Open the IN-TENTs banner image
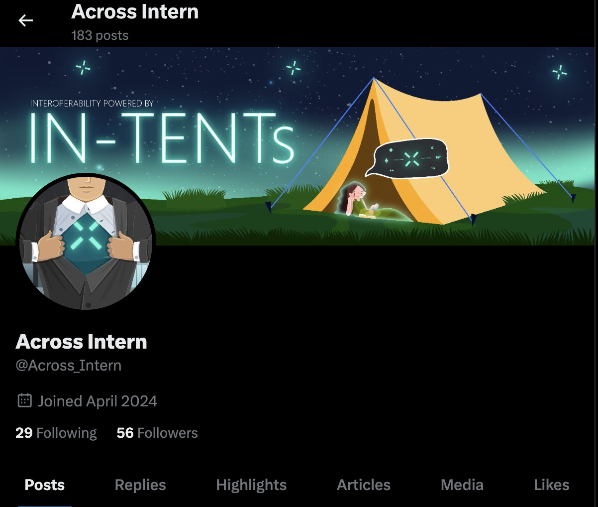 pos(299,146)
